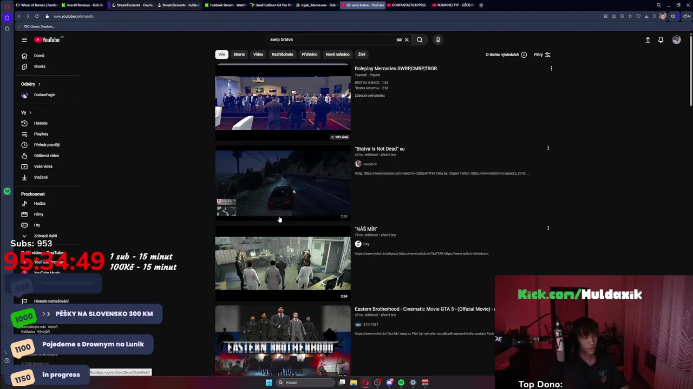
Task: Open the account avatar menu
Action: click(676, 39)
